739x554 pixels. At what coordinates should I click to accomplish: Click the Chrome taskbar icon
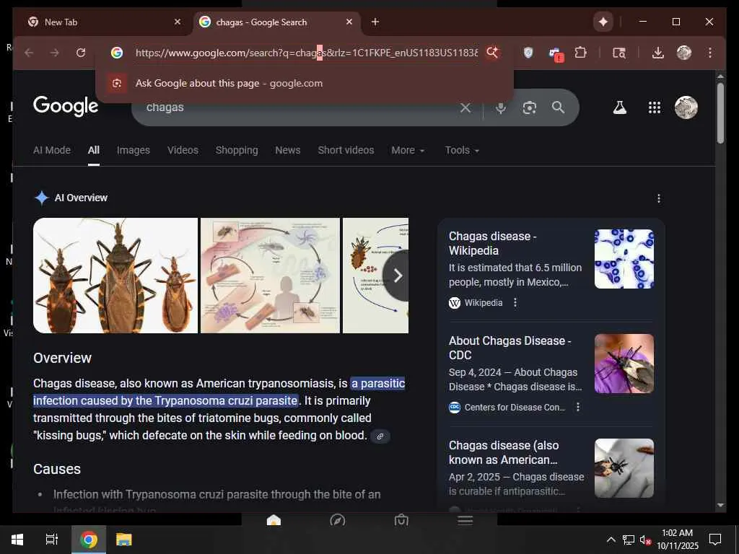89,540
